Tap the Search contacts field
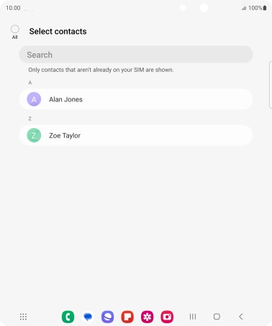 (136, 55)
